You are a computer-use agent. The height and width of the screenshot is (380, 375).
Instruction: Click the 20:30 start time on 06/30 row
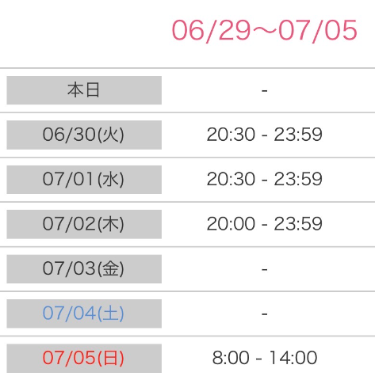click(x=231, y=135)
